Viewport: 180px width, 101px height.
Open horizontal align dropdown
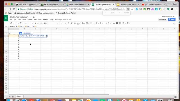[97, 23]
